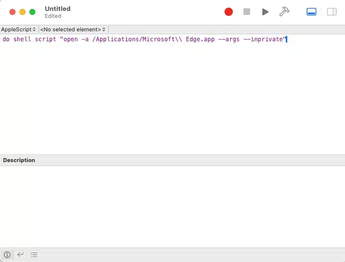Click the Edited status label
345x262 pixels.
tap(53, 16)
